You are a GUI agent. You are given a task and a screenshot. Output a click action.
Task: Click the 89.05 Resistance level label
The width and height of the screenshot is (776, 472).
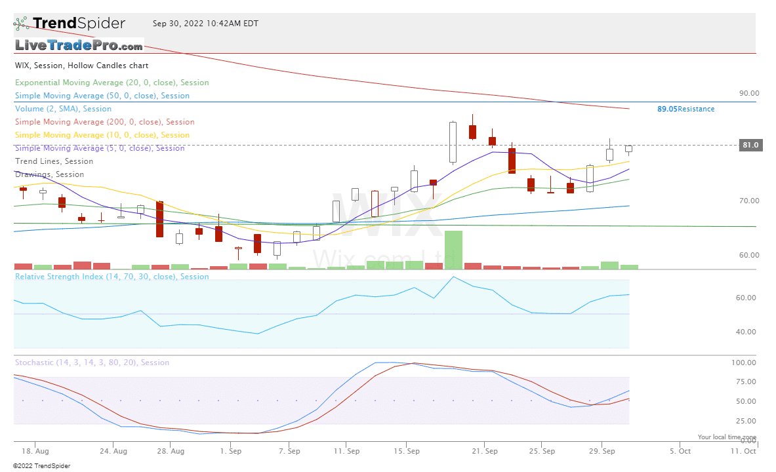685,109
